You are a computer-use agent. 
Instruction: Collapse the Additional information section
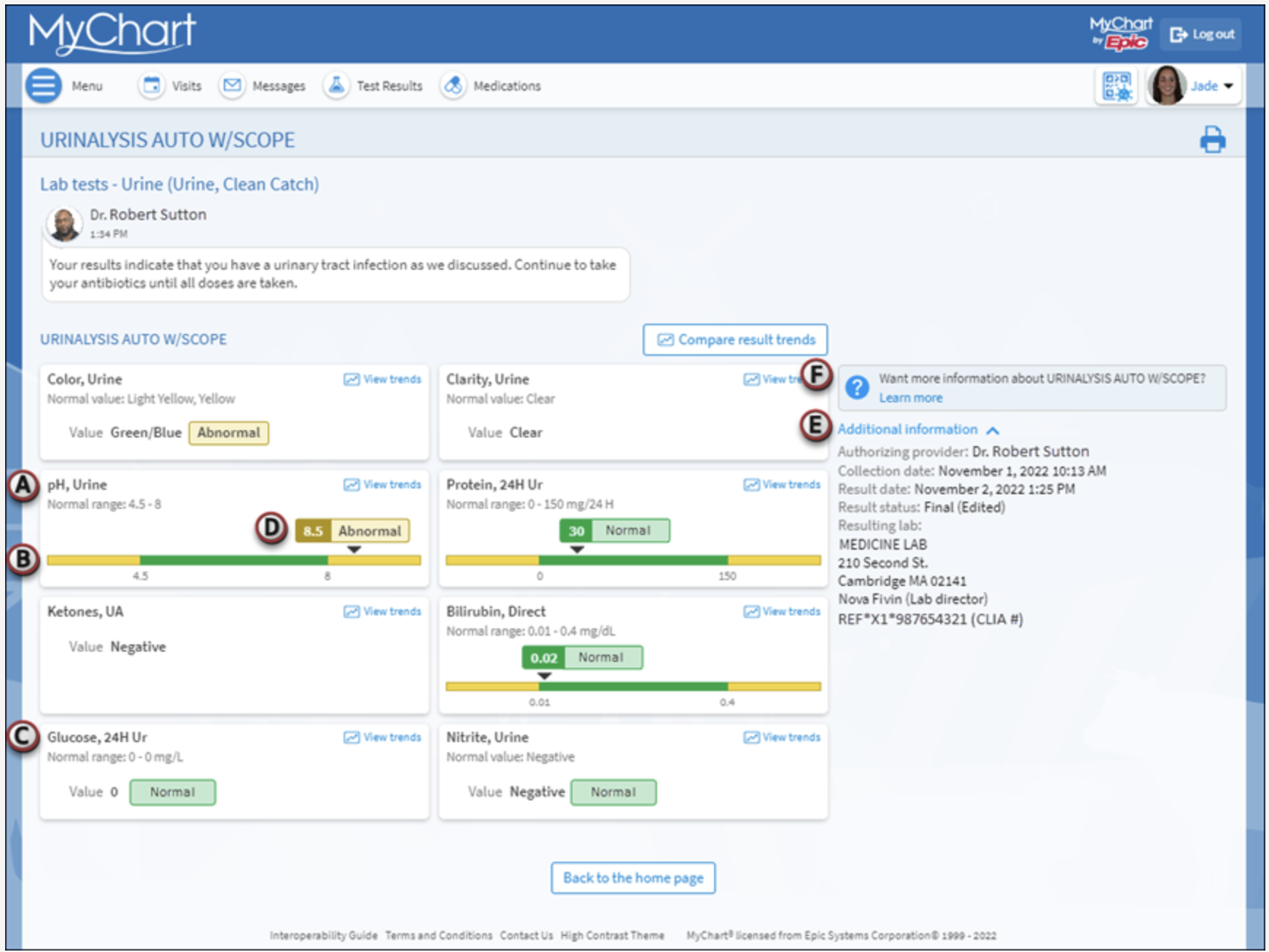(992, 430)
